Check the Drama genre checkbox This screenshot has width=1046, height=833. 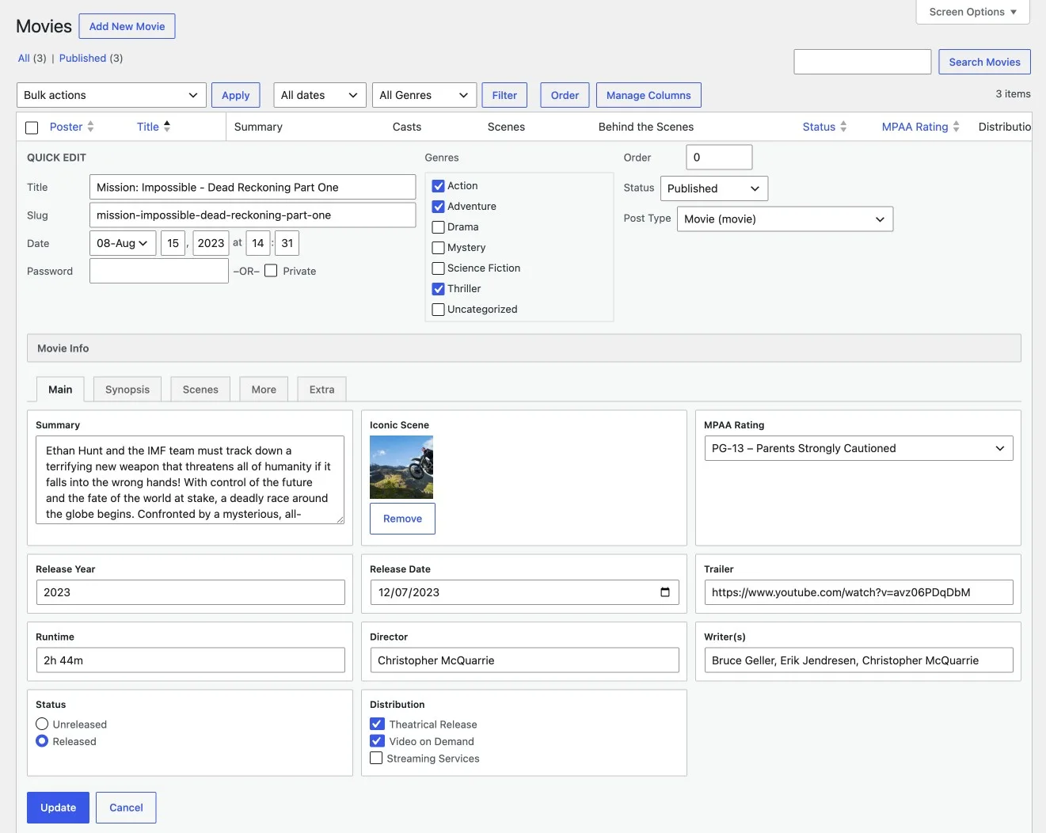pos(438,227)
